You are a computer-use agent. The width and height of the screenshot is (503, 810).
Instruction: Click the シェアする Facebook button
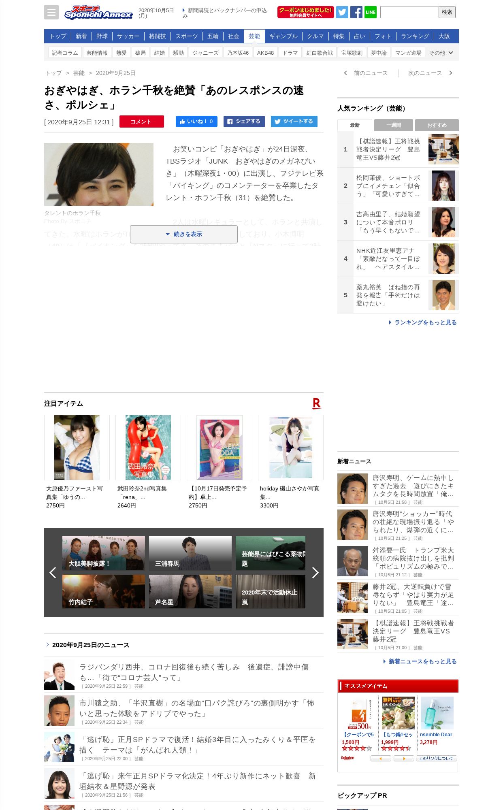click(x=244, y=121)
